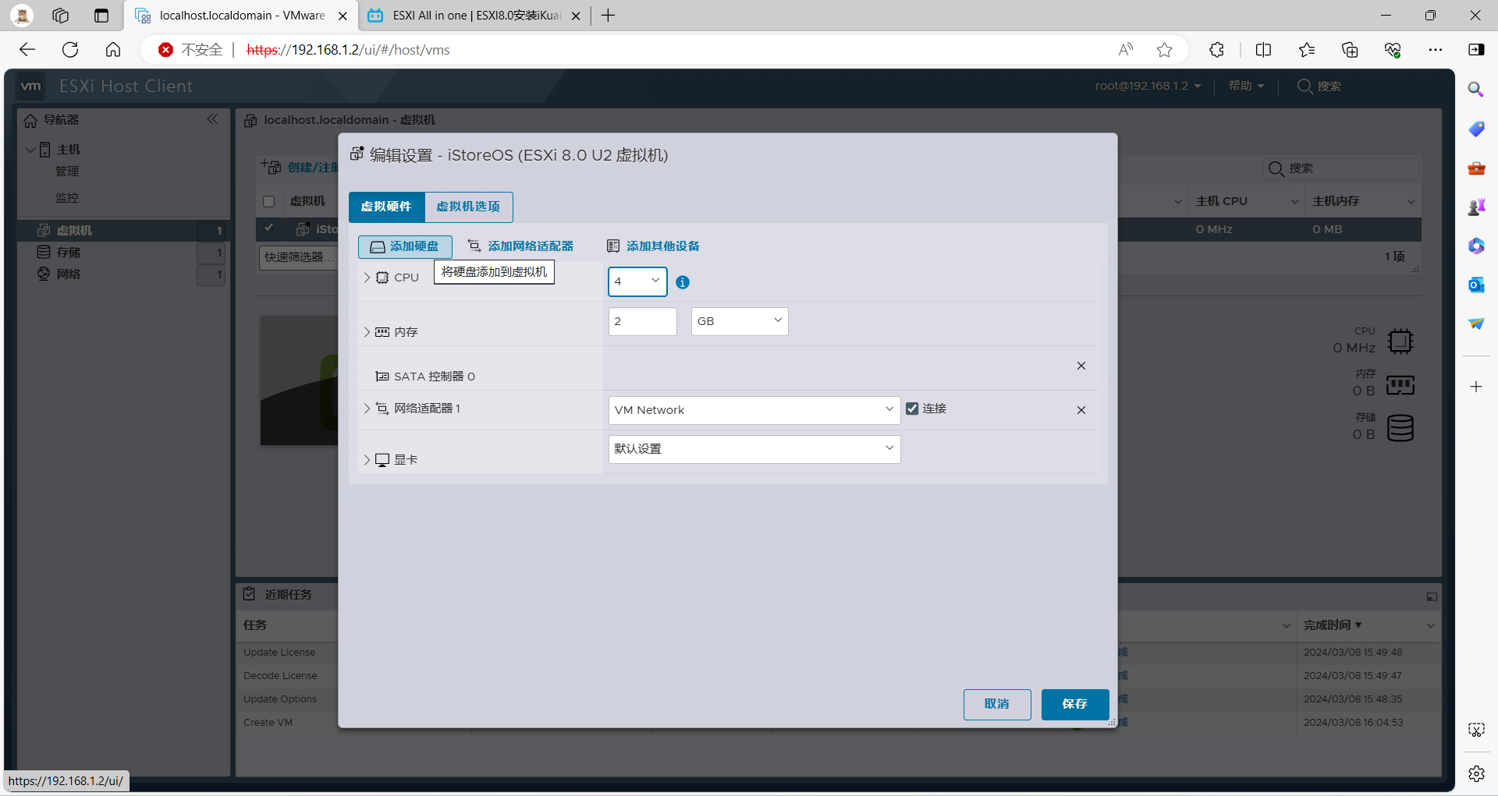Screen dimensions: 1498x796
Task: Click the 保存 save button
Action: pos(1074,704)
